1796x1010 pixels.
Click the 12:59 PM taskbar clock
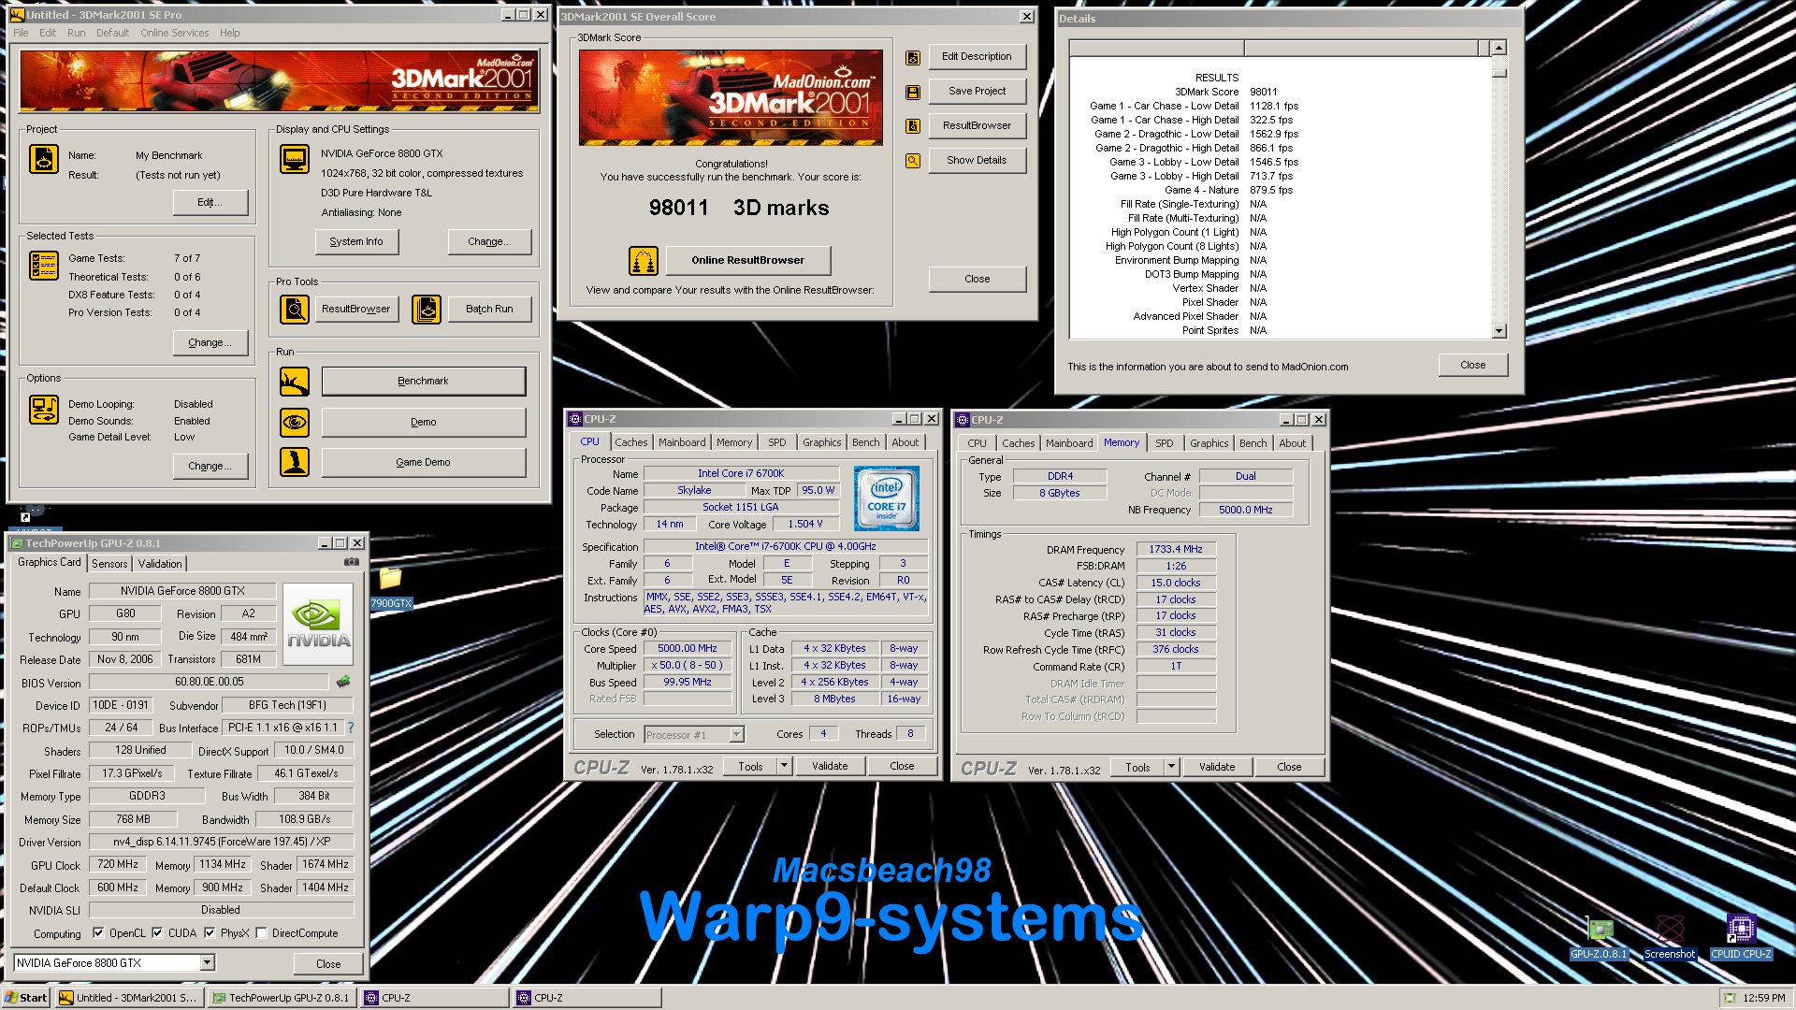1764,998
